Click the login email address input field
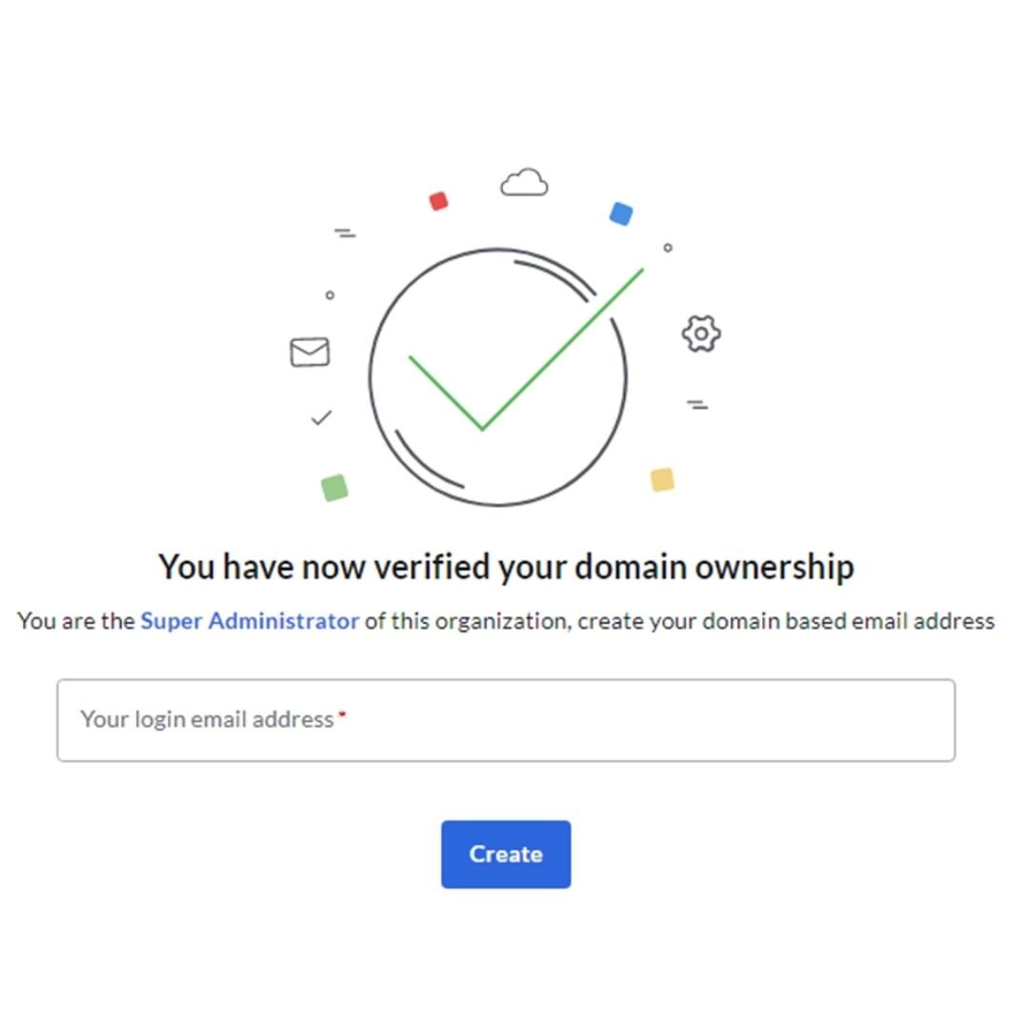Image resolution: width=1029 pixels, height=1029 pixels. (508, 720)
